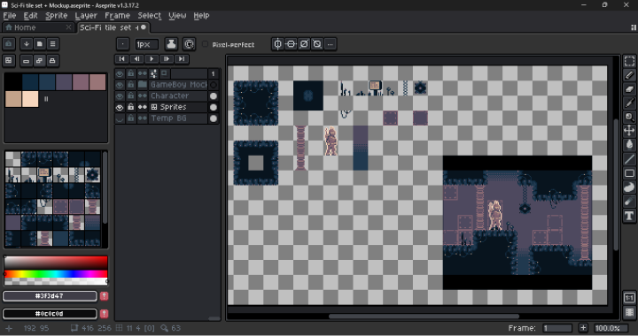Open the more symmetry options button
Viewport: 638px width, 336px height.
point(331,44)
